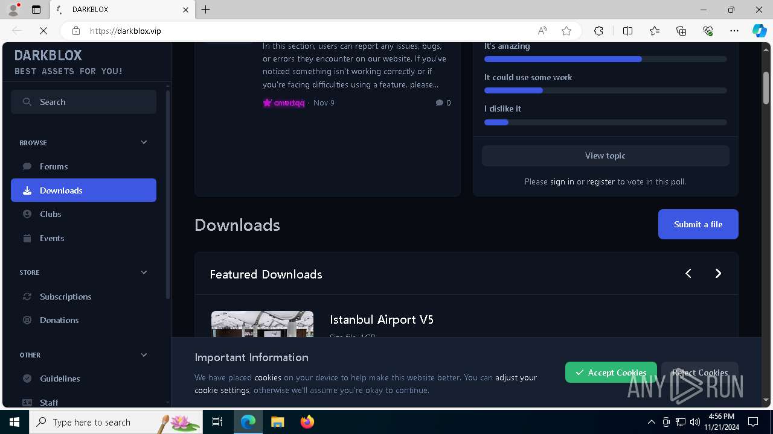Open the browser profile icon
The width and height of the screenshot is (773, 434).
[x=13, y=10]
